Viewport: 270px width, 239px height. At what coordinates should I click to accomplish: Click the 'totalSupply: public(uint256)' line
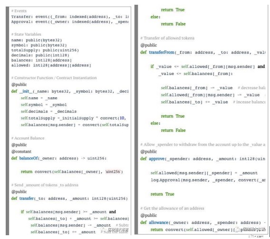(45, 50)
